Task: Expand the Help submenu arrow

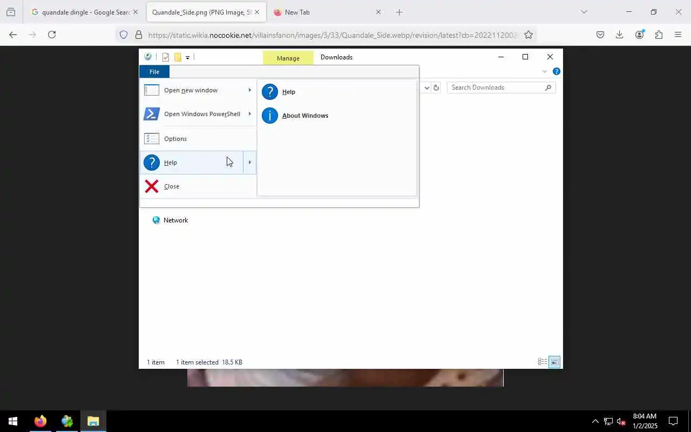Action: (250, 163)
